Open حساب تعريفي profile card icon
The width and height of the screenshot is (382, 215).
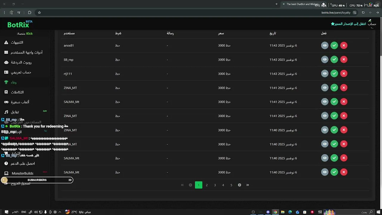[6, 72]
